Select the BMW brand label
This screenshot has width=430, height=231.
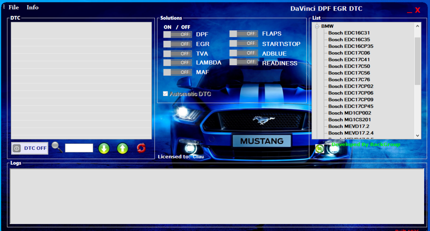pyautogui.click(x=327, y=26)
